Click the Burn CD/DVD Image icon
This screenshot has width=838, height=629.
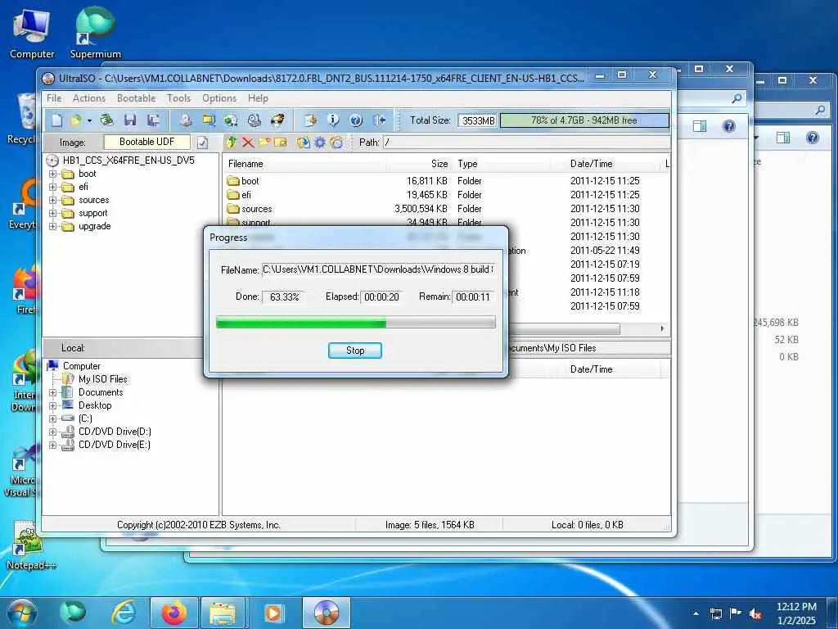click(x=277, y=120)
